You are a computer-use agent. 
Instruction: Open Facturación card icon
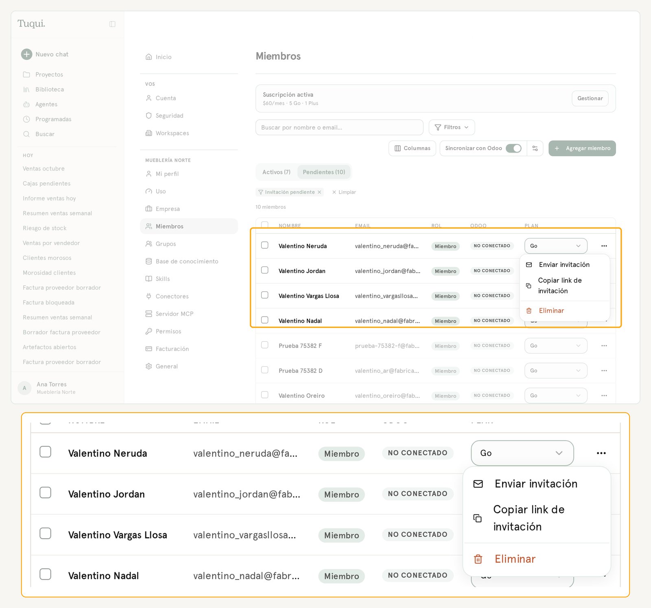point(149,349)
